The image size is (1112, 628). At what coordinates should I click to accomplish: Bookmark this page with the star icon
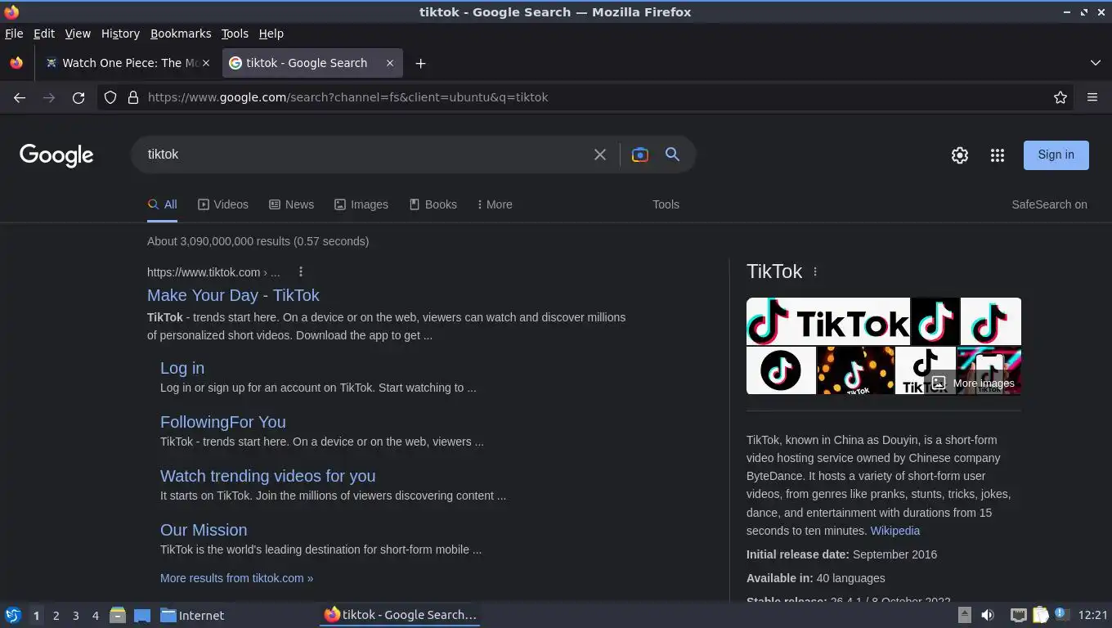1060,97
